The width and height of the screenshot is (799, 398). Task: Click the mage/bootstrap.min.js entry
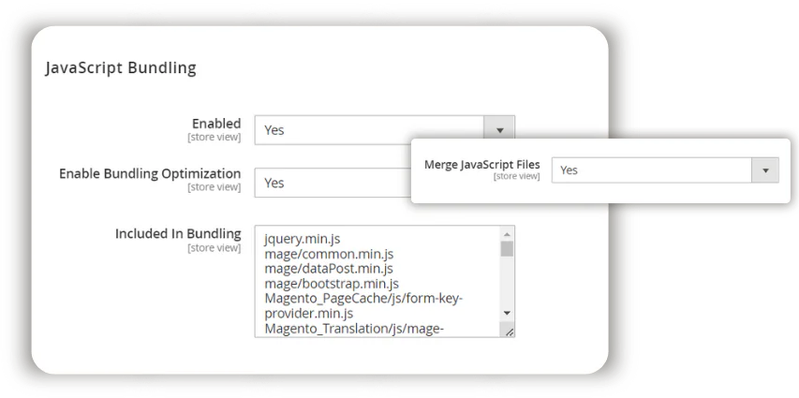point(332,284)
